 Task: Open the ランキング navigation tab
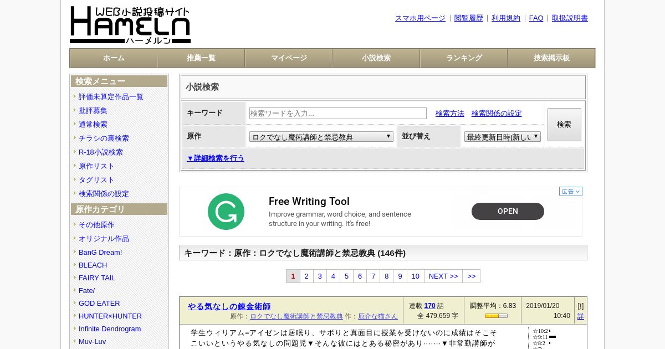pos(464,58)
